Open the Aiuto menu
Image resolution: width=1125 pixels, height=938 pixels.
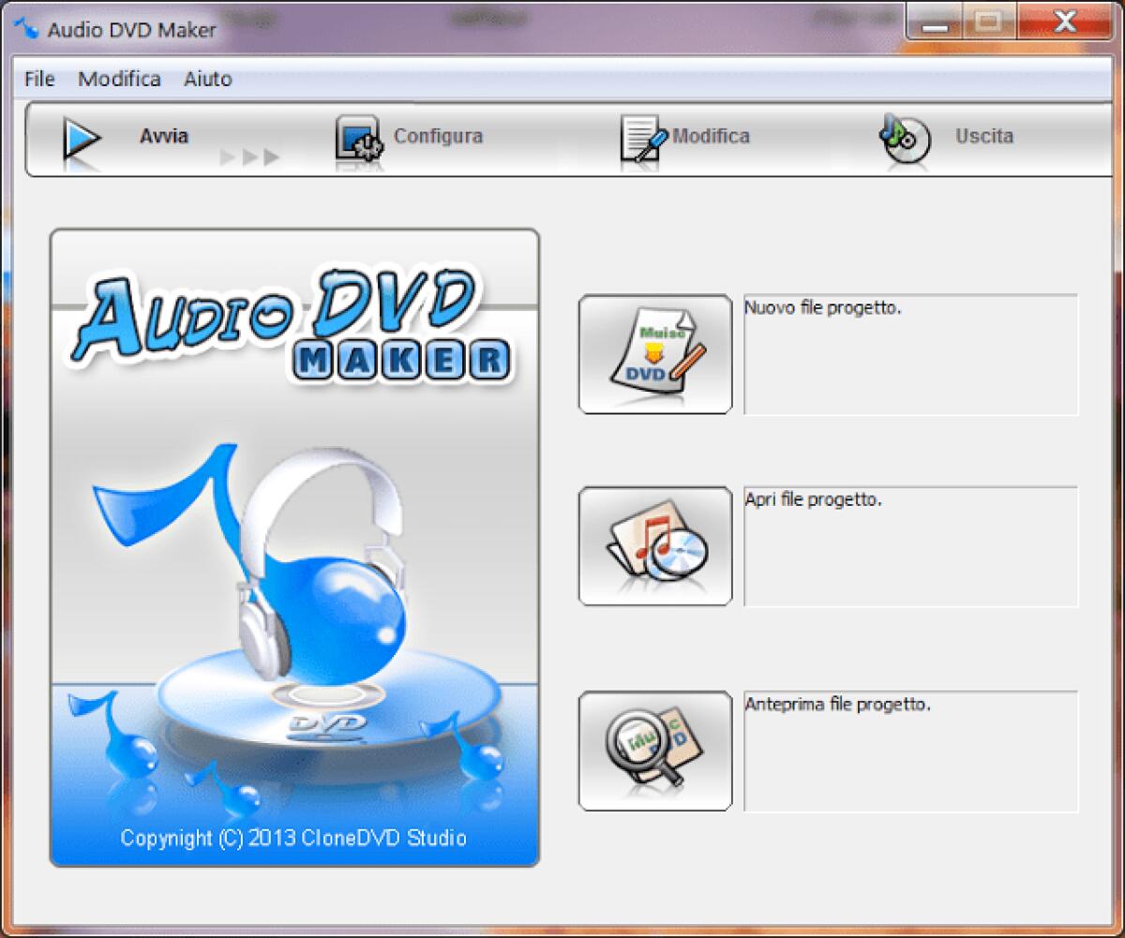[x=208, y=79]
